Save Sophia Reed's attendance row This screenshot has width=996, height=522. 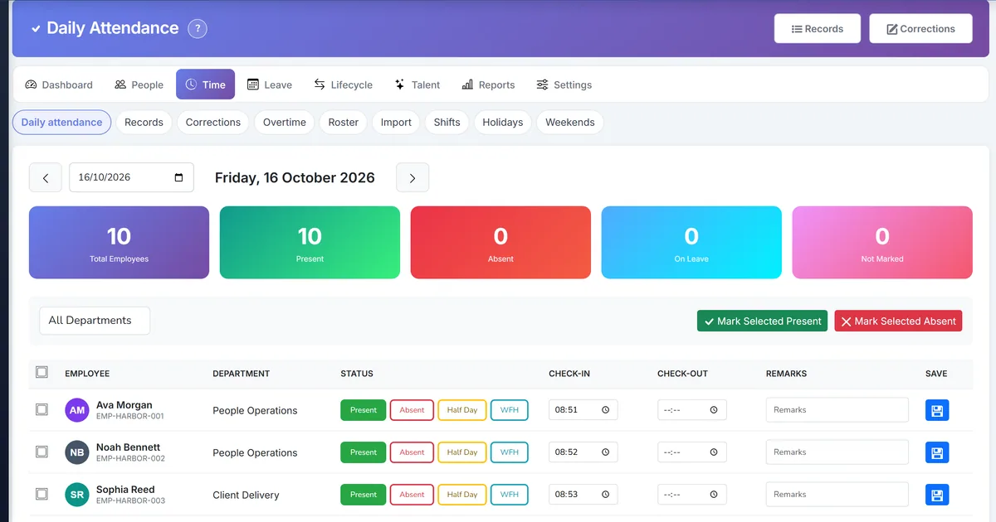click(x=937, y=495)
